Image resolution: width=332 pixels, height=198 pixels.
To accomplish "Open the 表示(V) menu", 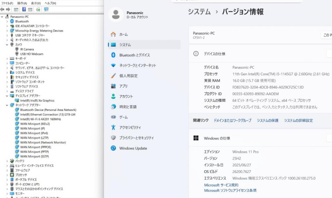I will (x=36, y=3).
